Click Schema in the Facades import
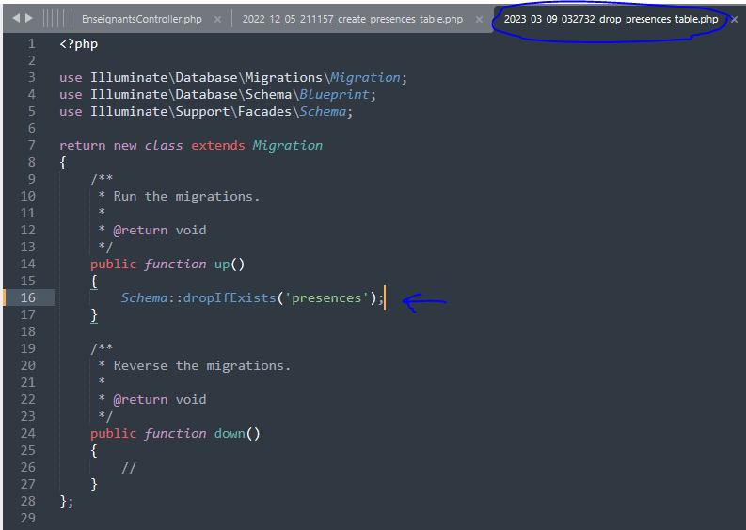746x530 pixels. tap(323, 111)
